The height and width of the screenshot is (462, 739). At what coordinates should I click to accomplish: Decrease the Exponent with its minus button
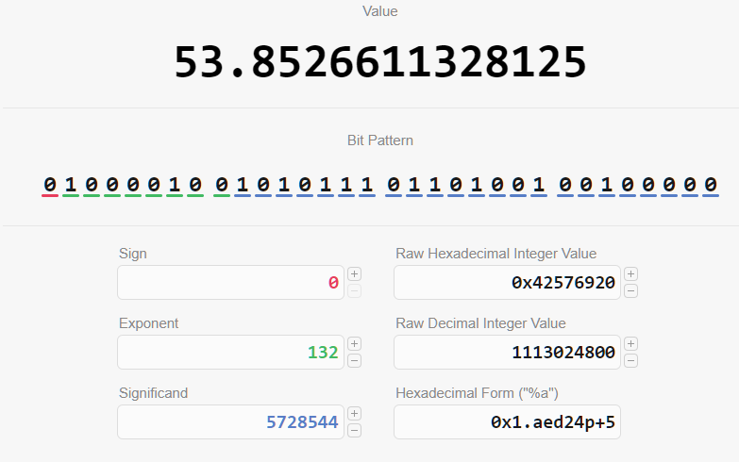[x=355, y=361]
